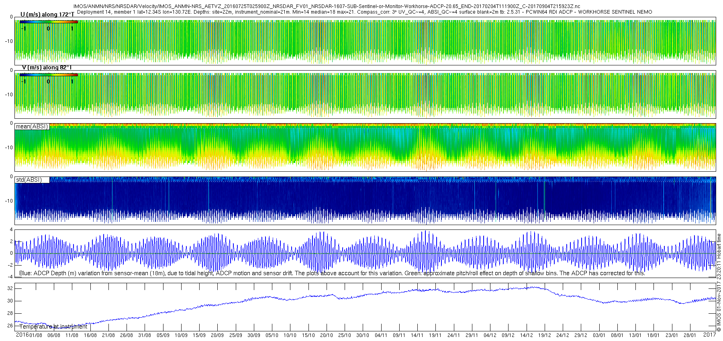Click the 'Blue: ADCP Depth (m) variation' caption

pos(332,273)
